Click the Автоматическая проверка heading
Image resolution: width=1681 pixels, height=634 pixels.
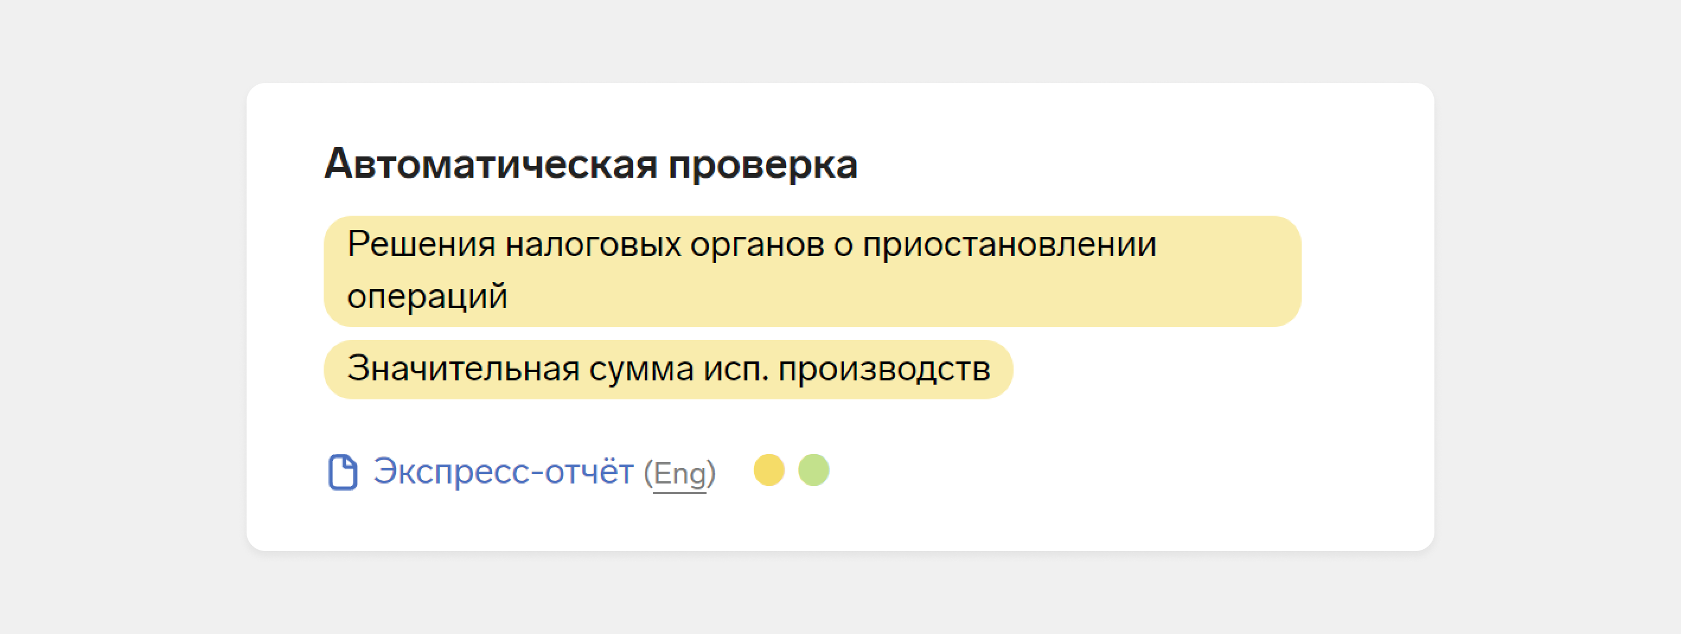(x=591, y=164)
